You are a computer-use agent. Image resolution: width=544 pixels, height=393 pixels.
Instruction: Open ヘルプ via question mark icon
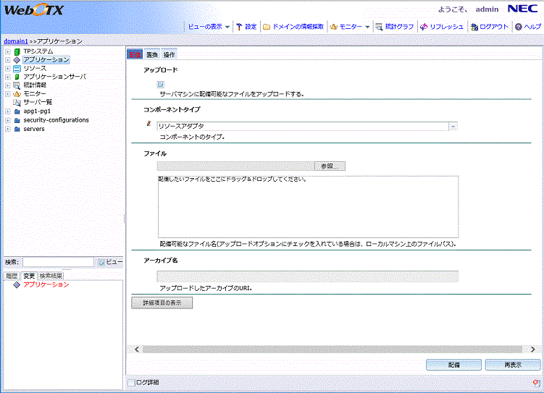[x=519, y=27]
